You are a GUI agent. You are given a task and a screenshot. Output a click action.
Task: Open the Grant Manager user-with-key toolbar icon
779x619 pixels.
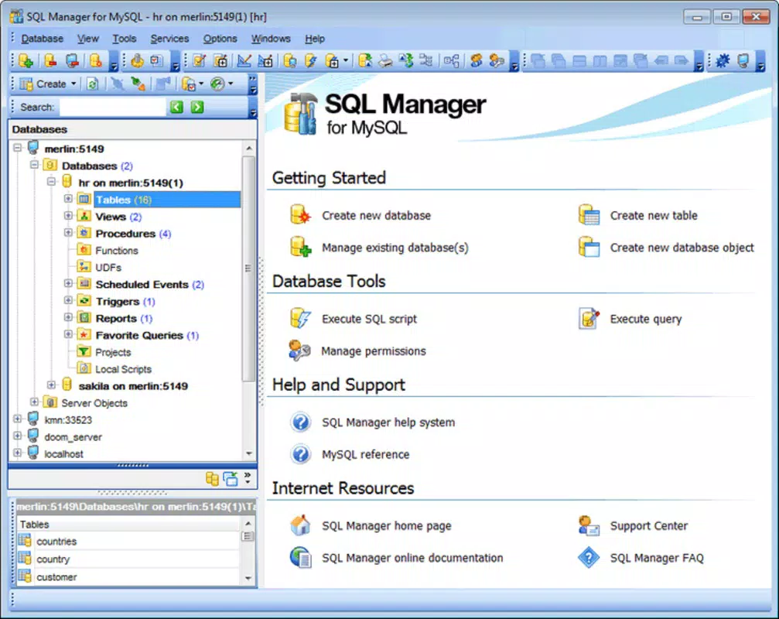(497, 60)
